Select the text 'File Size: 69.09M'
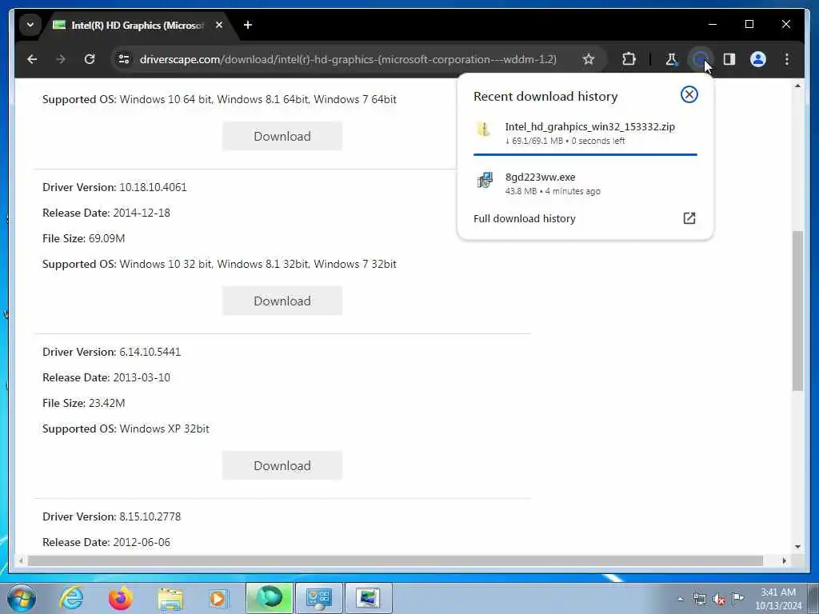This screenshot has width=819, height=614. pos(83,238)
